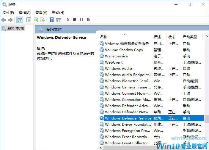Select the Windows Encryption Pro... service name
Screen dimensions: 209x150
[x=128, y=131]
